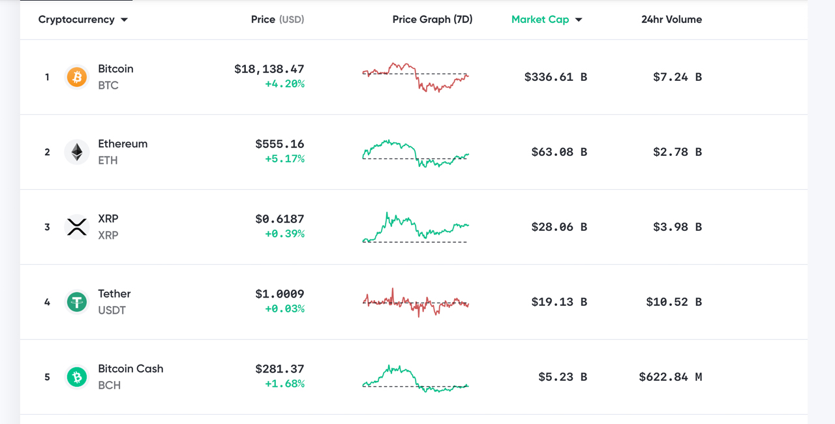Click the Bitcoin Cash green logo icon

coord(76,377)
